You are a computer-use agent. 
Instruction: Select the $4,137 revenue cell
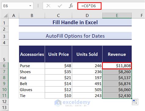pyautogui.click(x=117, y=78)
